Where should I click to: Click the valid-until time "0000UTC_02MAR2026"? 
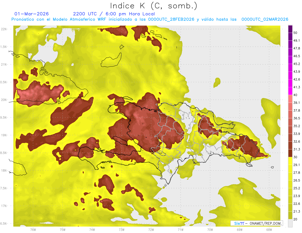coord(265,19)
